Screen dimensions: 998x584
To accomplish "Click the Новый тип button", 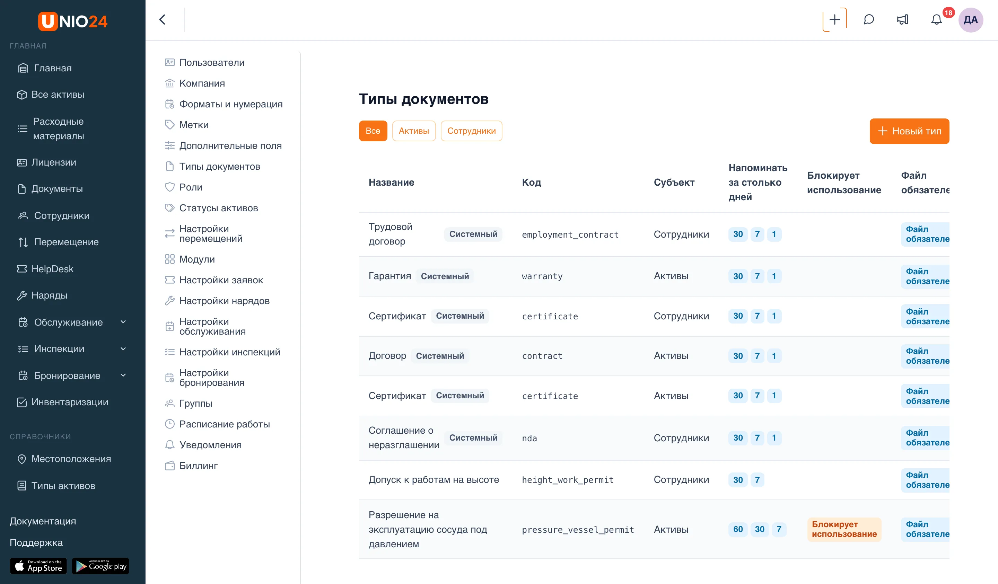I will pos(909,131).
